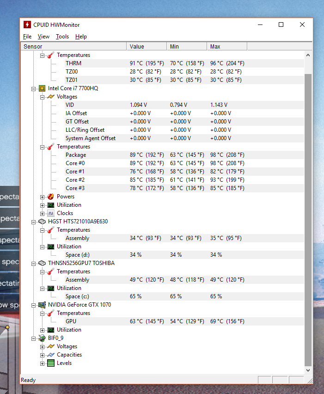Click Utilization icon under TOSHIBA drive
This screenshot has width=324, height=394.
pyautogui.click(x=51, y=288)
